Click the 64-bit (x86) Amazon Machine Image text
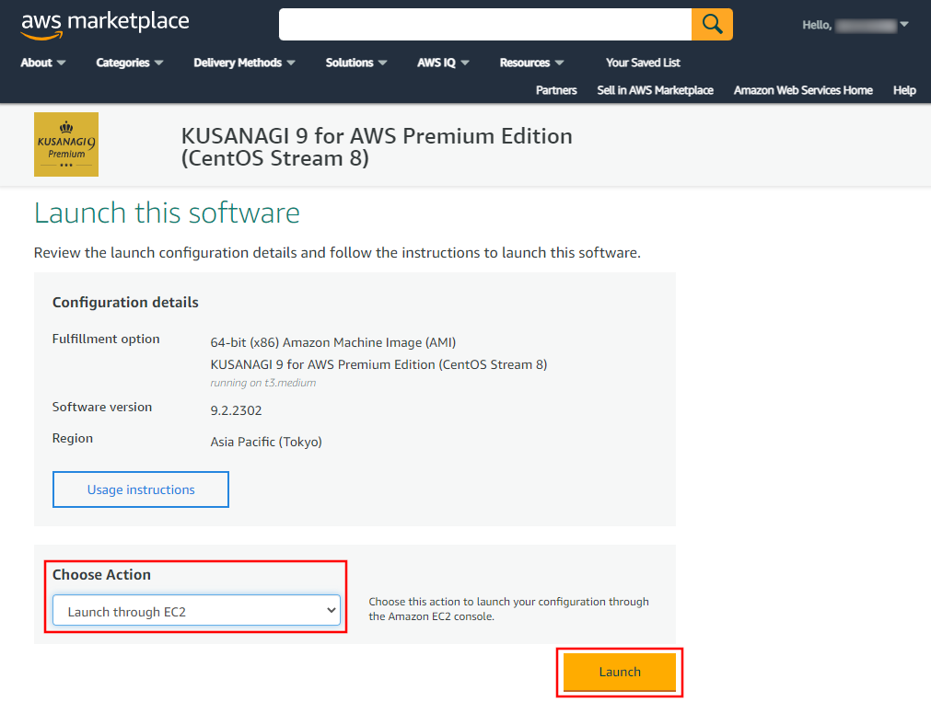The height and width of the screenshot is (702, 931). point(333,342)
